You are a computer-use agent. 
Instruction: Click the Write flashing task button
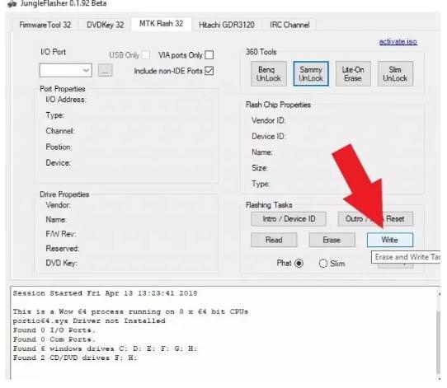(390, 240)
